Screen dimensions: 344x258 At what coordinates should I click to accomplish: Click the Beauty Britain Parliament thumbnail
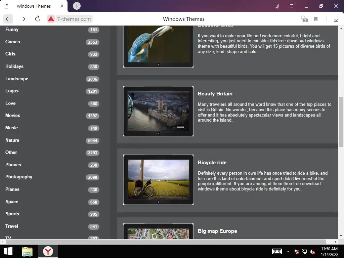tap(158, 111)
